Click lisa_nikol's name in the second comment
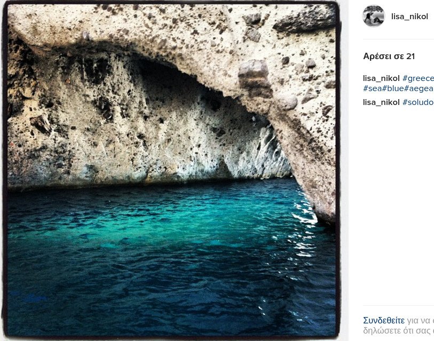Viewport: 434px width, 341px height. coord(381,102)
